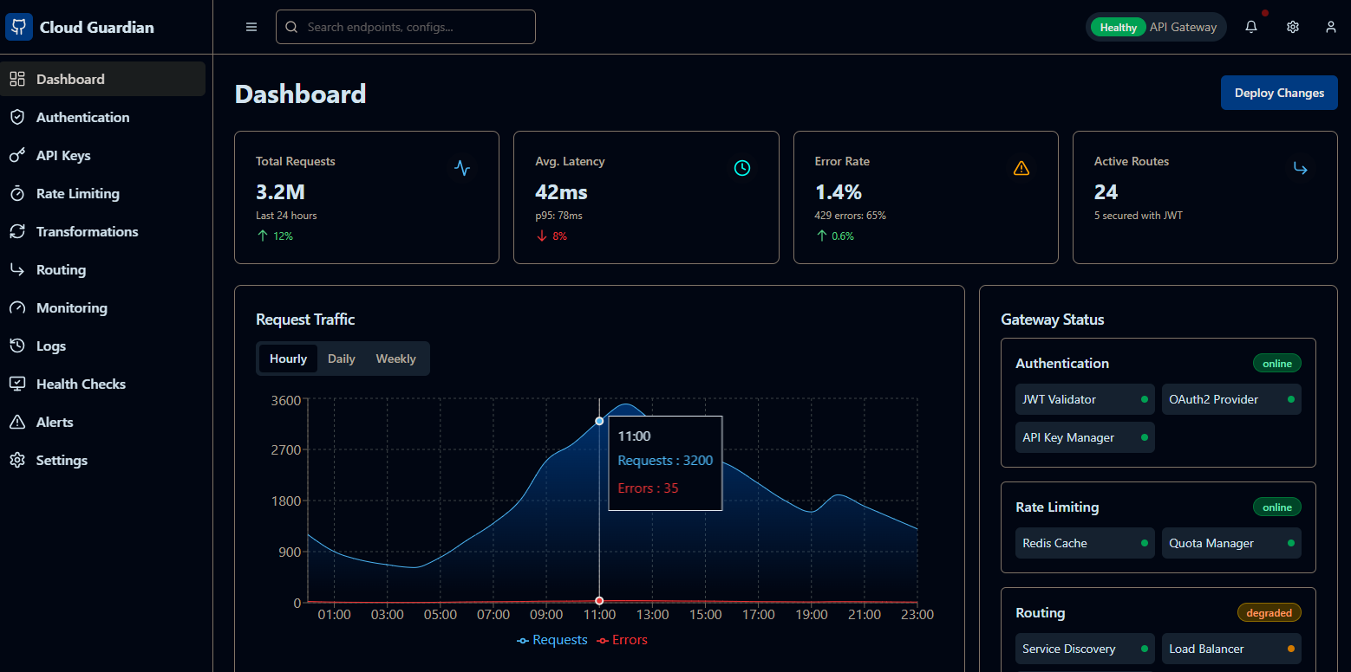Click the '429 errors: 65%' text
The width and height of the screenshot is (1351, 672).
pyautogui.click(x=851, y=216)
